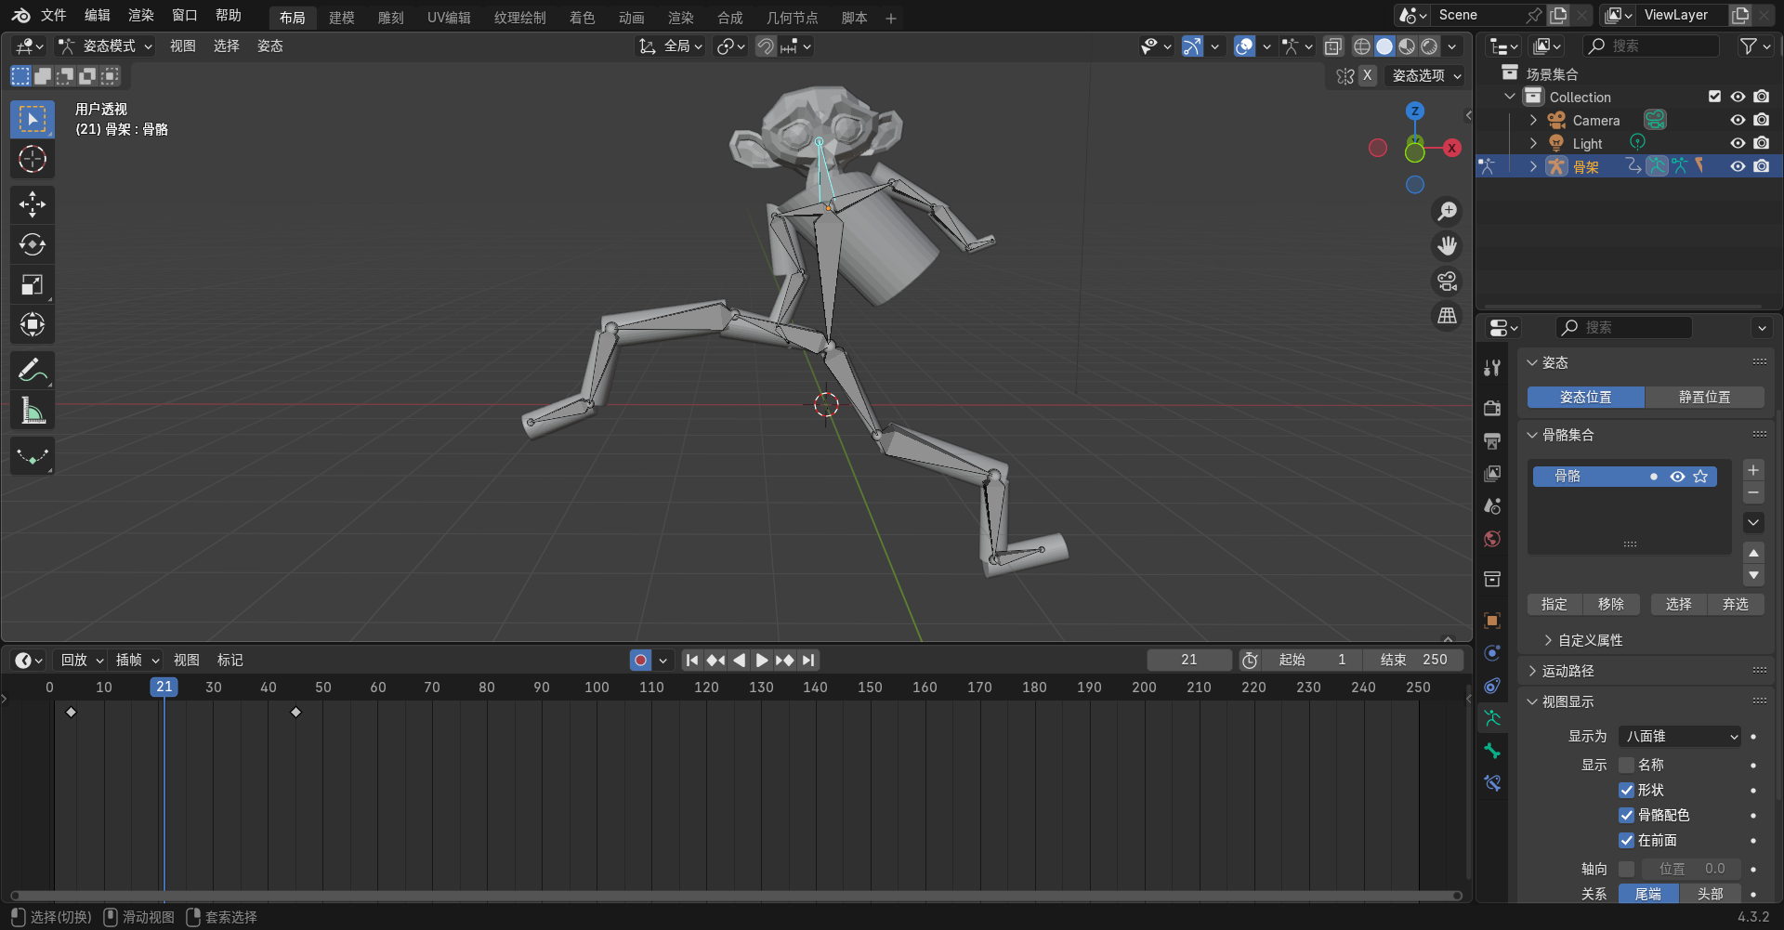Pick the Measure ruler tool
Screen dimensions: 1784x930
pyautogui.click(x=33, y=411)
